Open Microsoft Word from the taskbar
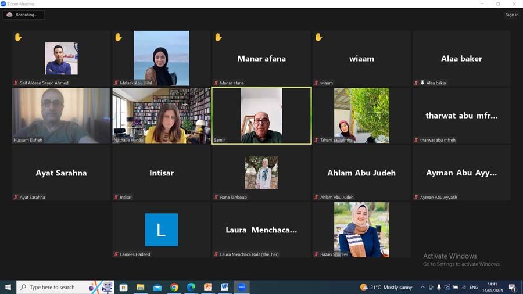 (x=224, y=287)
